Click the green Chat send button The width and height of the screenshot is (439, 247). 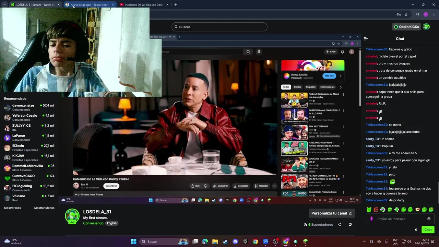pos(428,230)
